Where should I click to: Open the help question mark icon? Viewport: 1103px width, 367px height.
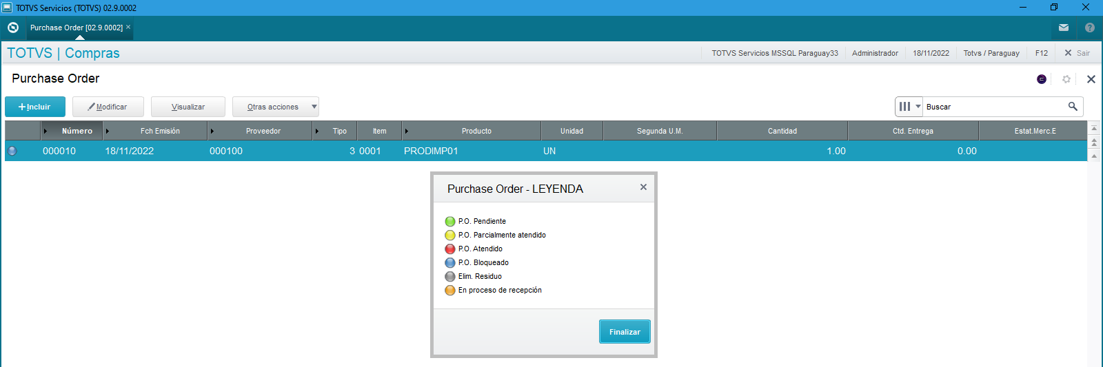[x=1090, y=28]
